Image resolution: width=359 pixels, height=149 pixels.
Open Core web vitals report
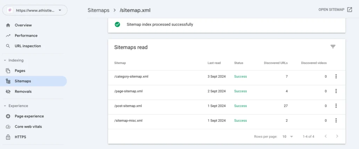(28, 127)
